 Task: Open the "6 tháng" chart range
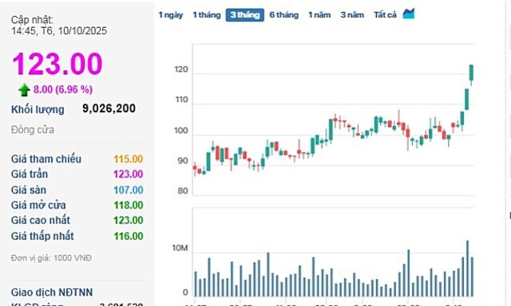[284, 15]
